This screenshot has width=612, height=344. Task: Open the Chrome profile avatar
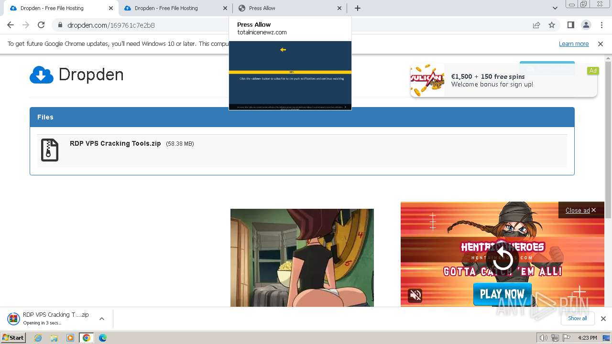click(586, 25)
